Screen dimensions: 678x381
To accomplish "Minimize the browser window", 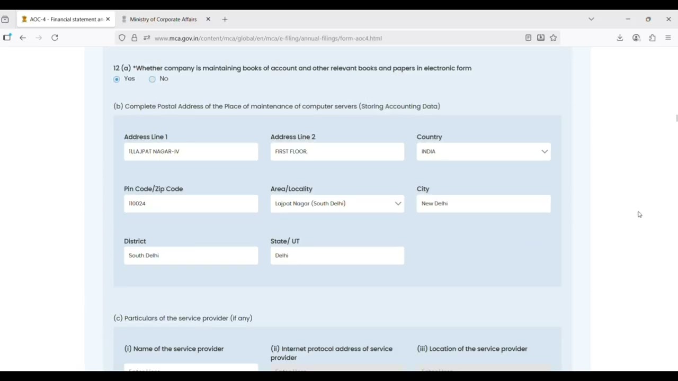I will [628, 19].
